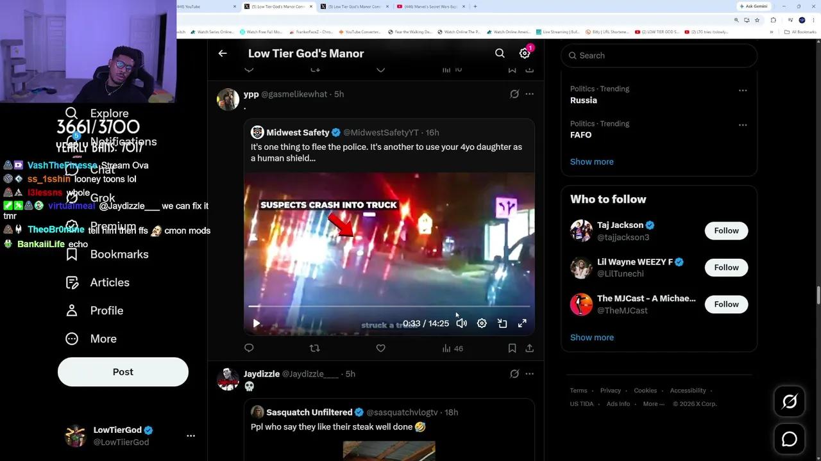Click the video progress bar
The image size is (821, 461).
point(389,307)
